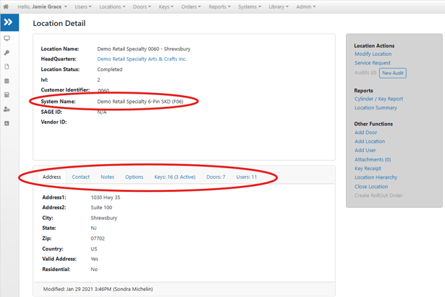The image size is (445, 297).
Task: Click the Modify Location link
Action: click(373, 54)
